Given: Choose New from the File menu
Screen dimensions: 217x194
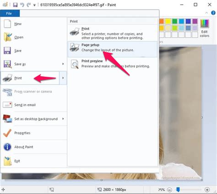Looking at the screenshot, I should tap(34, 24).
